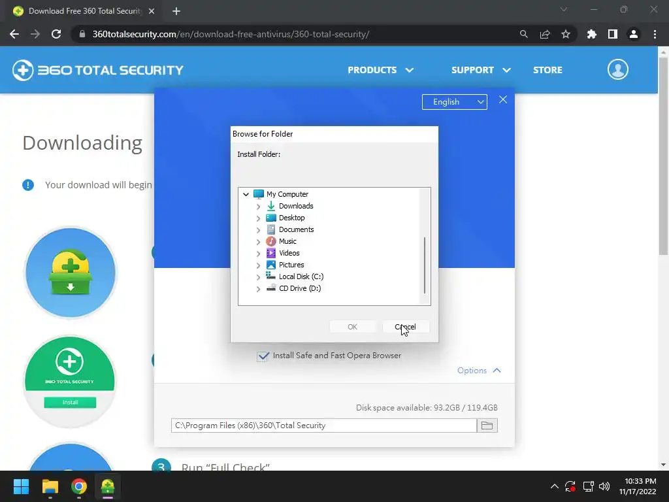Reload the page with refresh icon
The width and height of the screenshot is (669, 502).
point(56,34)
